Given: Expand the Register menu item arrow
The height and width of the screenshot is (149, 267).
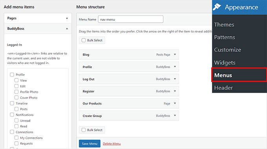Looking at the screenshot, I should pos(175,91).
